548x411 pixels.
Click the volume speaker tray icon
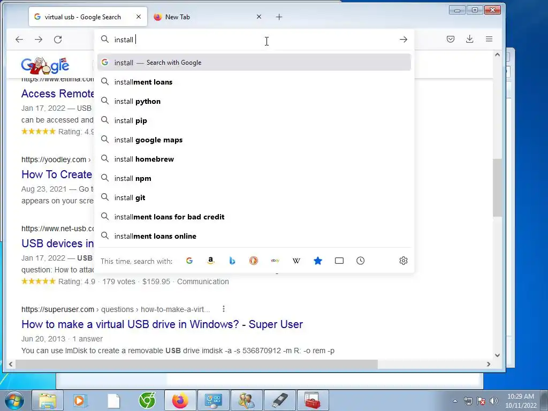[494, 401]
